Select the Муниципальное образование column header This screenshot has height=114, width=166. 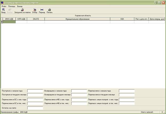[77, 19]
